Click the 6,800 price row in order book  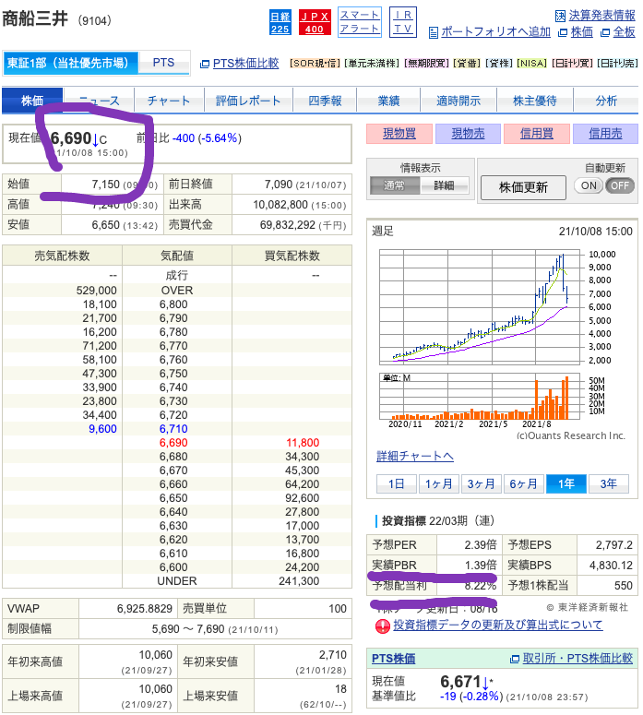pyautogui.click(x=177, y=304)
